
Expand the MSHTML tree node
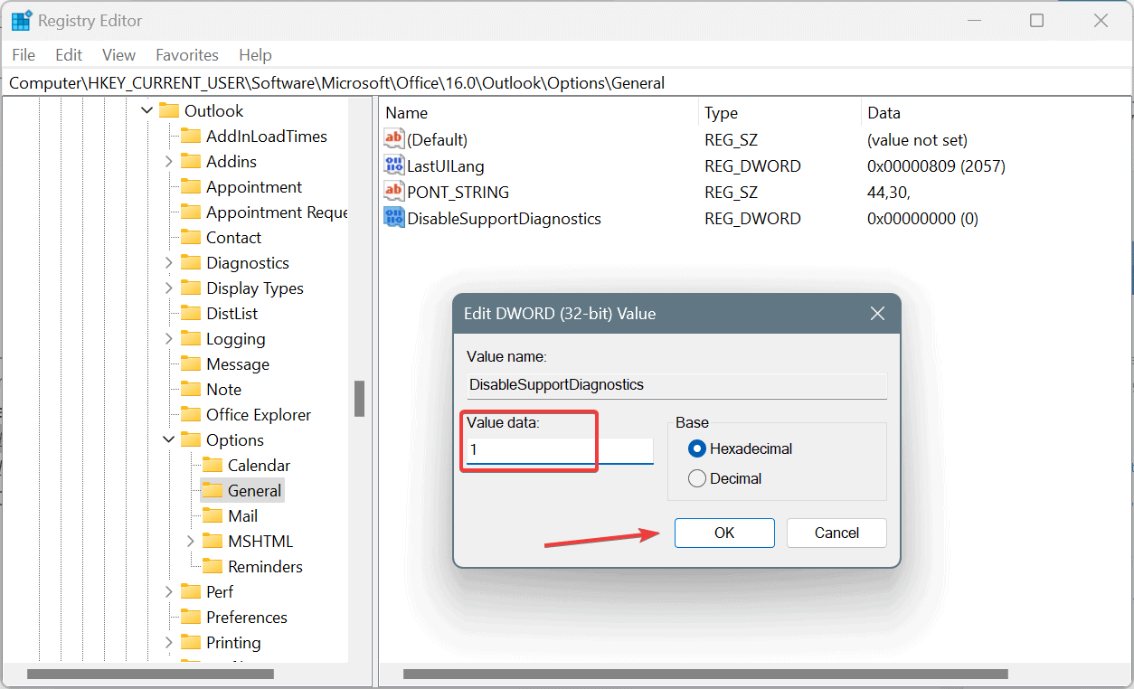click(191, 541)
